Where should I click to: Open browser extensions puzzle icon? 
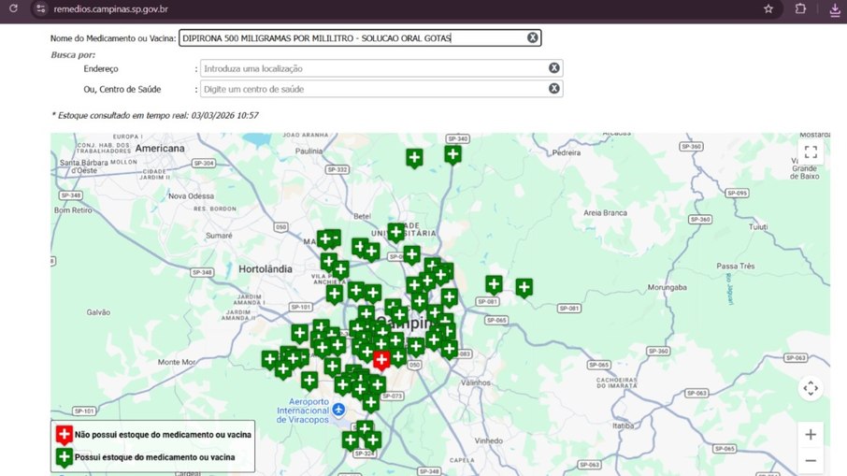[x=800, y=8]
